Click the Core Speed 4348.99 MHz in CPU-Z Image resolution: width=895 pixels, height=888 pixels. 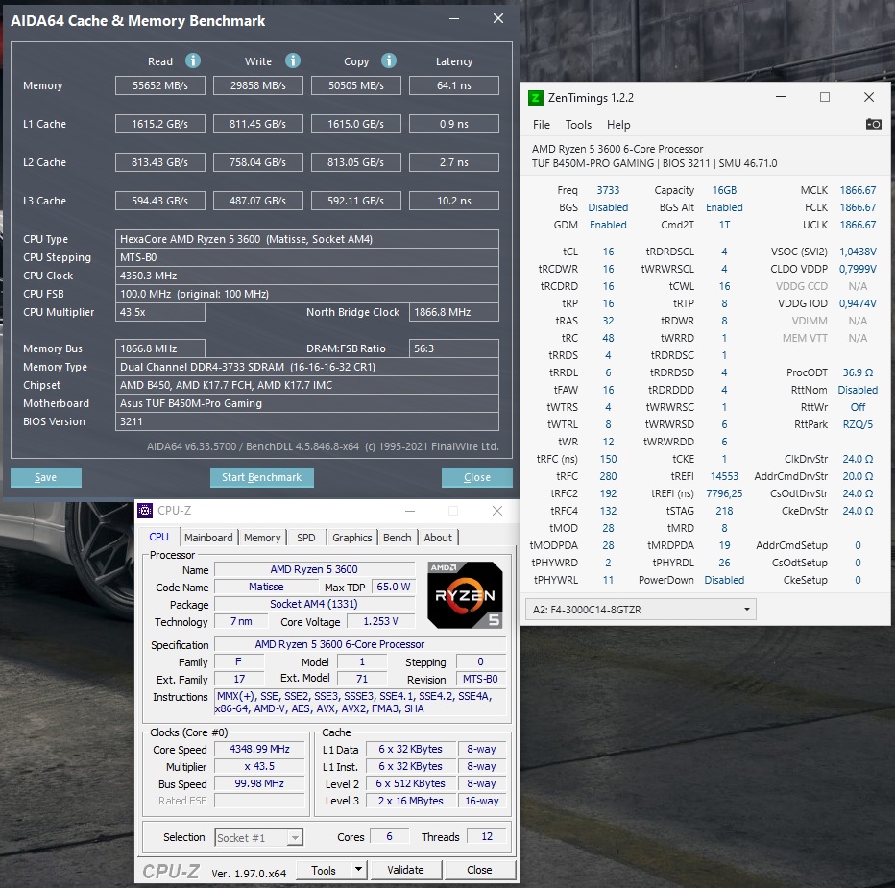(x=259, y=749)
